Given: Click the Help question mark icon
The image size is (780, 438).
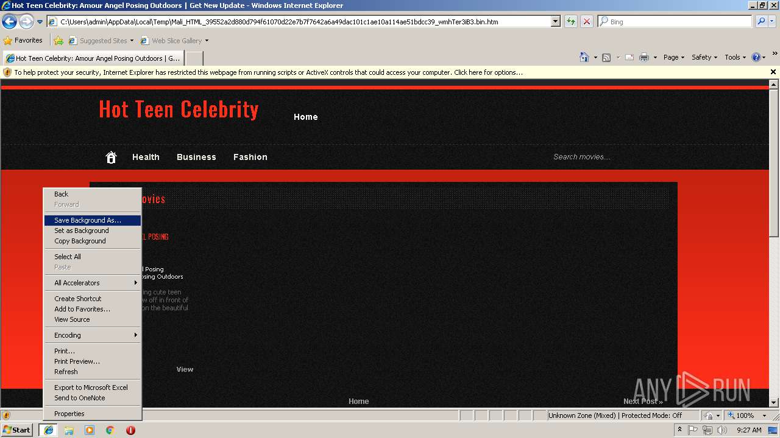Looking at the screenshot, I should click(756, 57).
